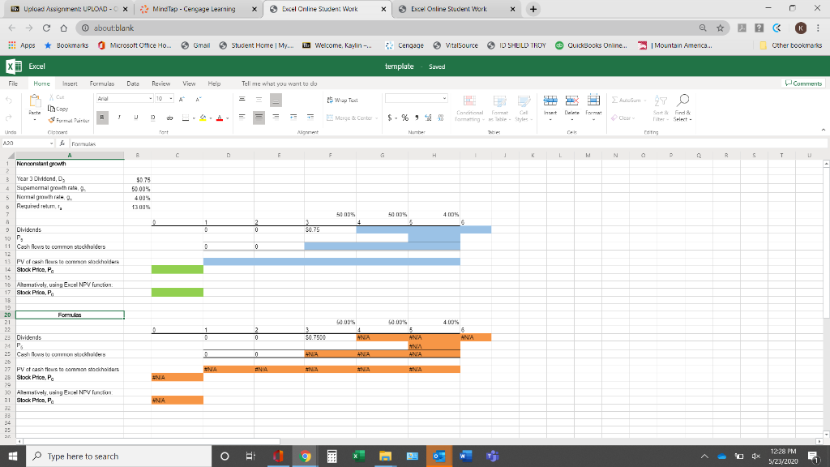830x467 pixels.
Task: Increase indent in the Alignment group
Action: point(310,117)
